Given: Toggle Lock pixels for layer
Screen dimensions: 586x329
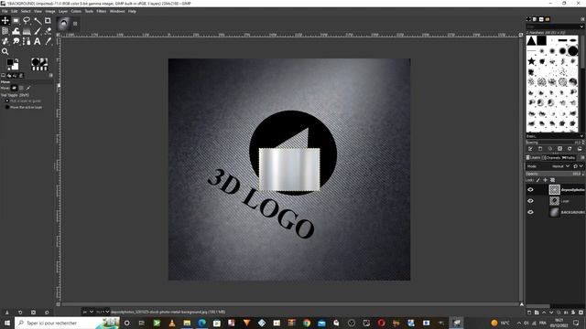Looking at the screenshot, I should (x=538, y=180).
